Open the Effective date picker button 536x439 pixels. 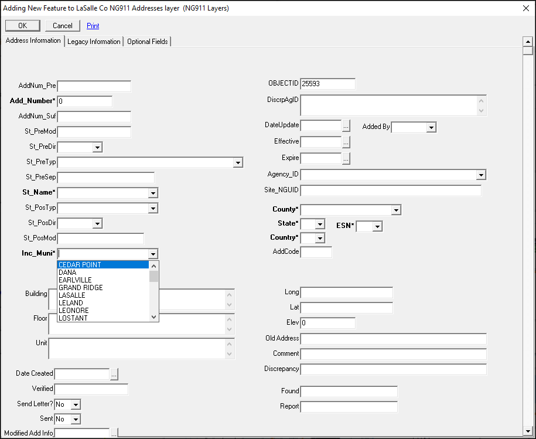point(346,142)
